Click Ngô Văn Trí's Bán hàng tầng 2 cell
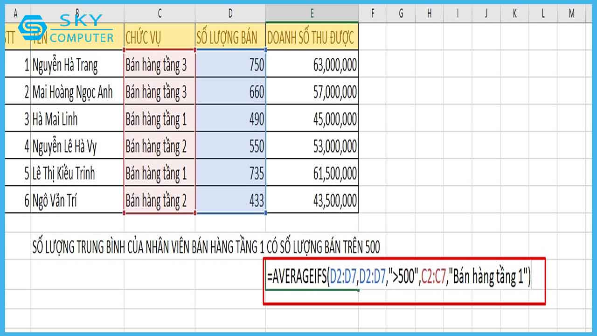The width and height of the screenshot is (597, 336). (160, 201)
